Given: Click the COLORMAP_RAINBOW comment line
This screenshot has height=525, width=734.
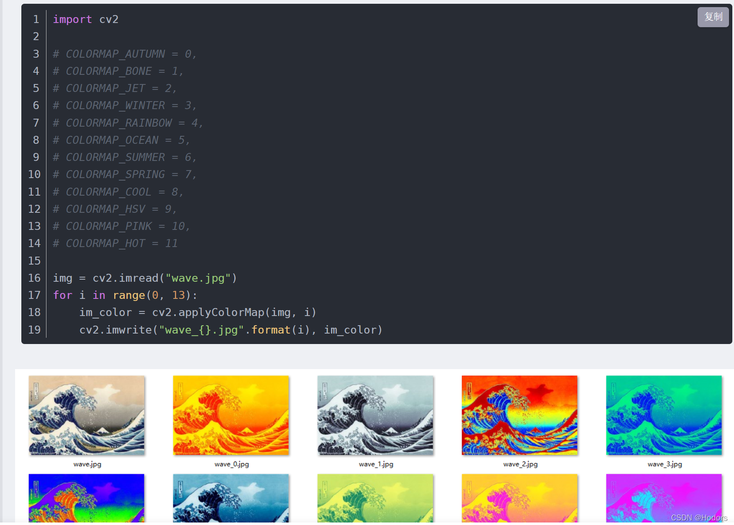Looking at the screenshot, I should click(127, 122).
